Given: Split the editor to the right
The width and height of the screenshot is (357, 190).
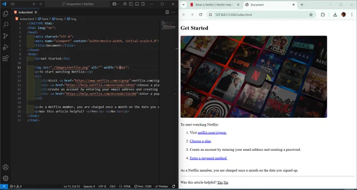Looking at the screenshot, I should [167, 12].
